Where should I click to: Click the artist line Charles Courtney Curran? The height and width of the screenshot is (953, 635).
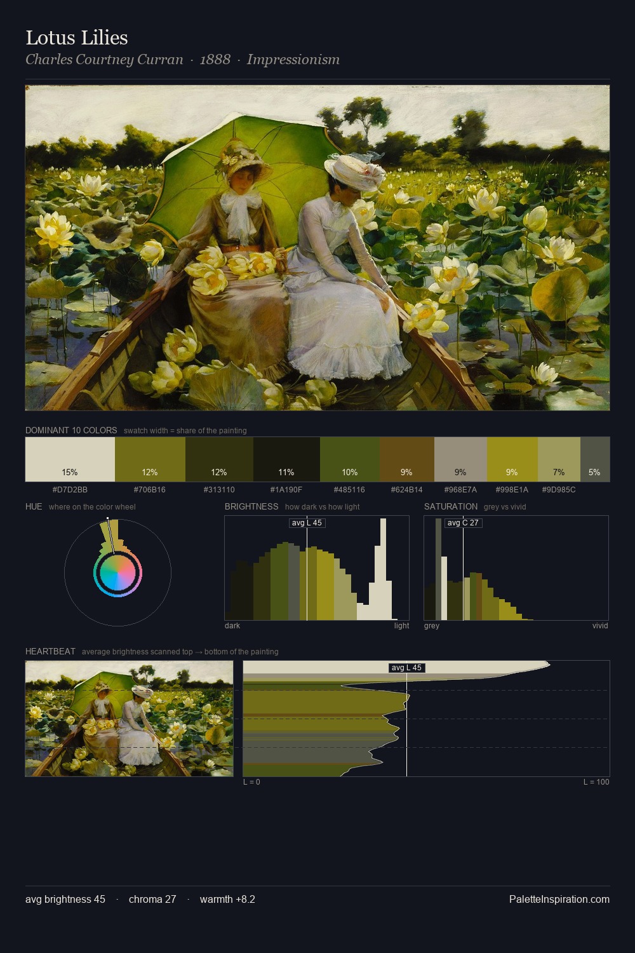point(104,60)
